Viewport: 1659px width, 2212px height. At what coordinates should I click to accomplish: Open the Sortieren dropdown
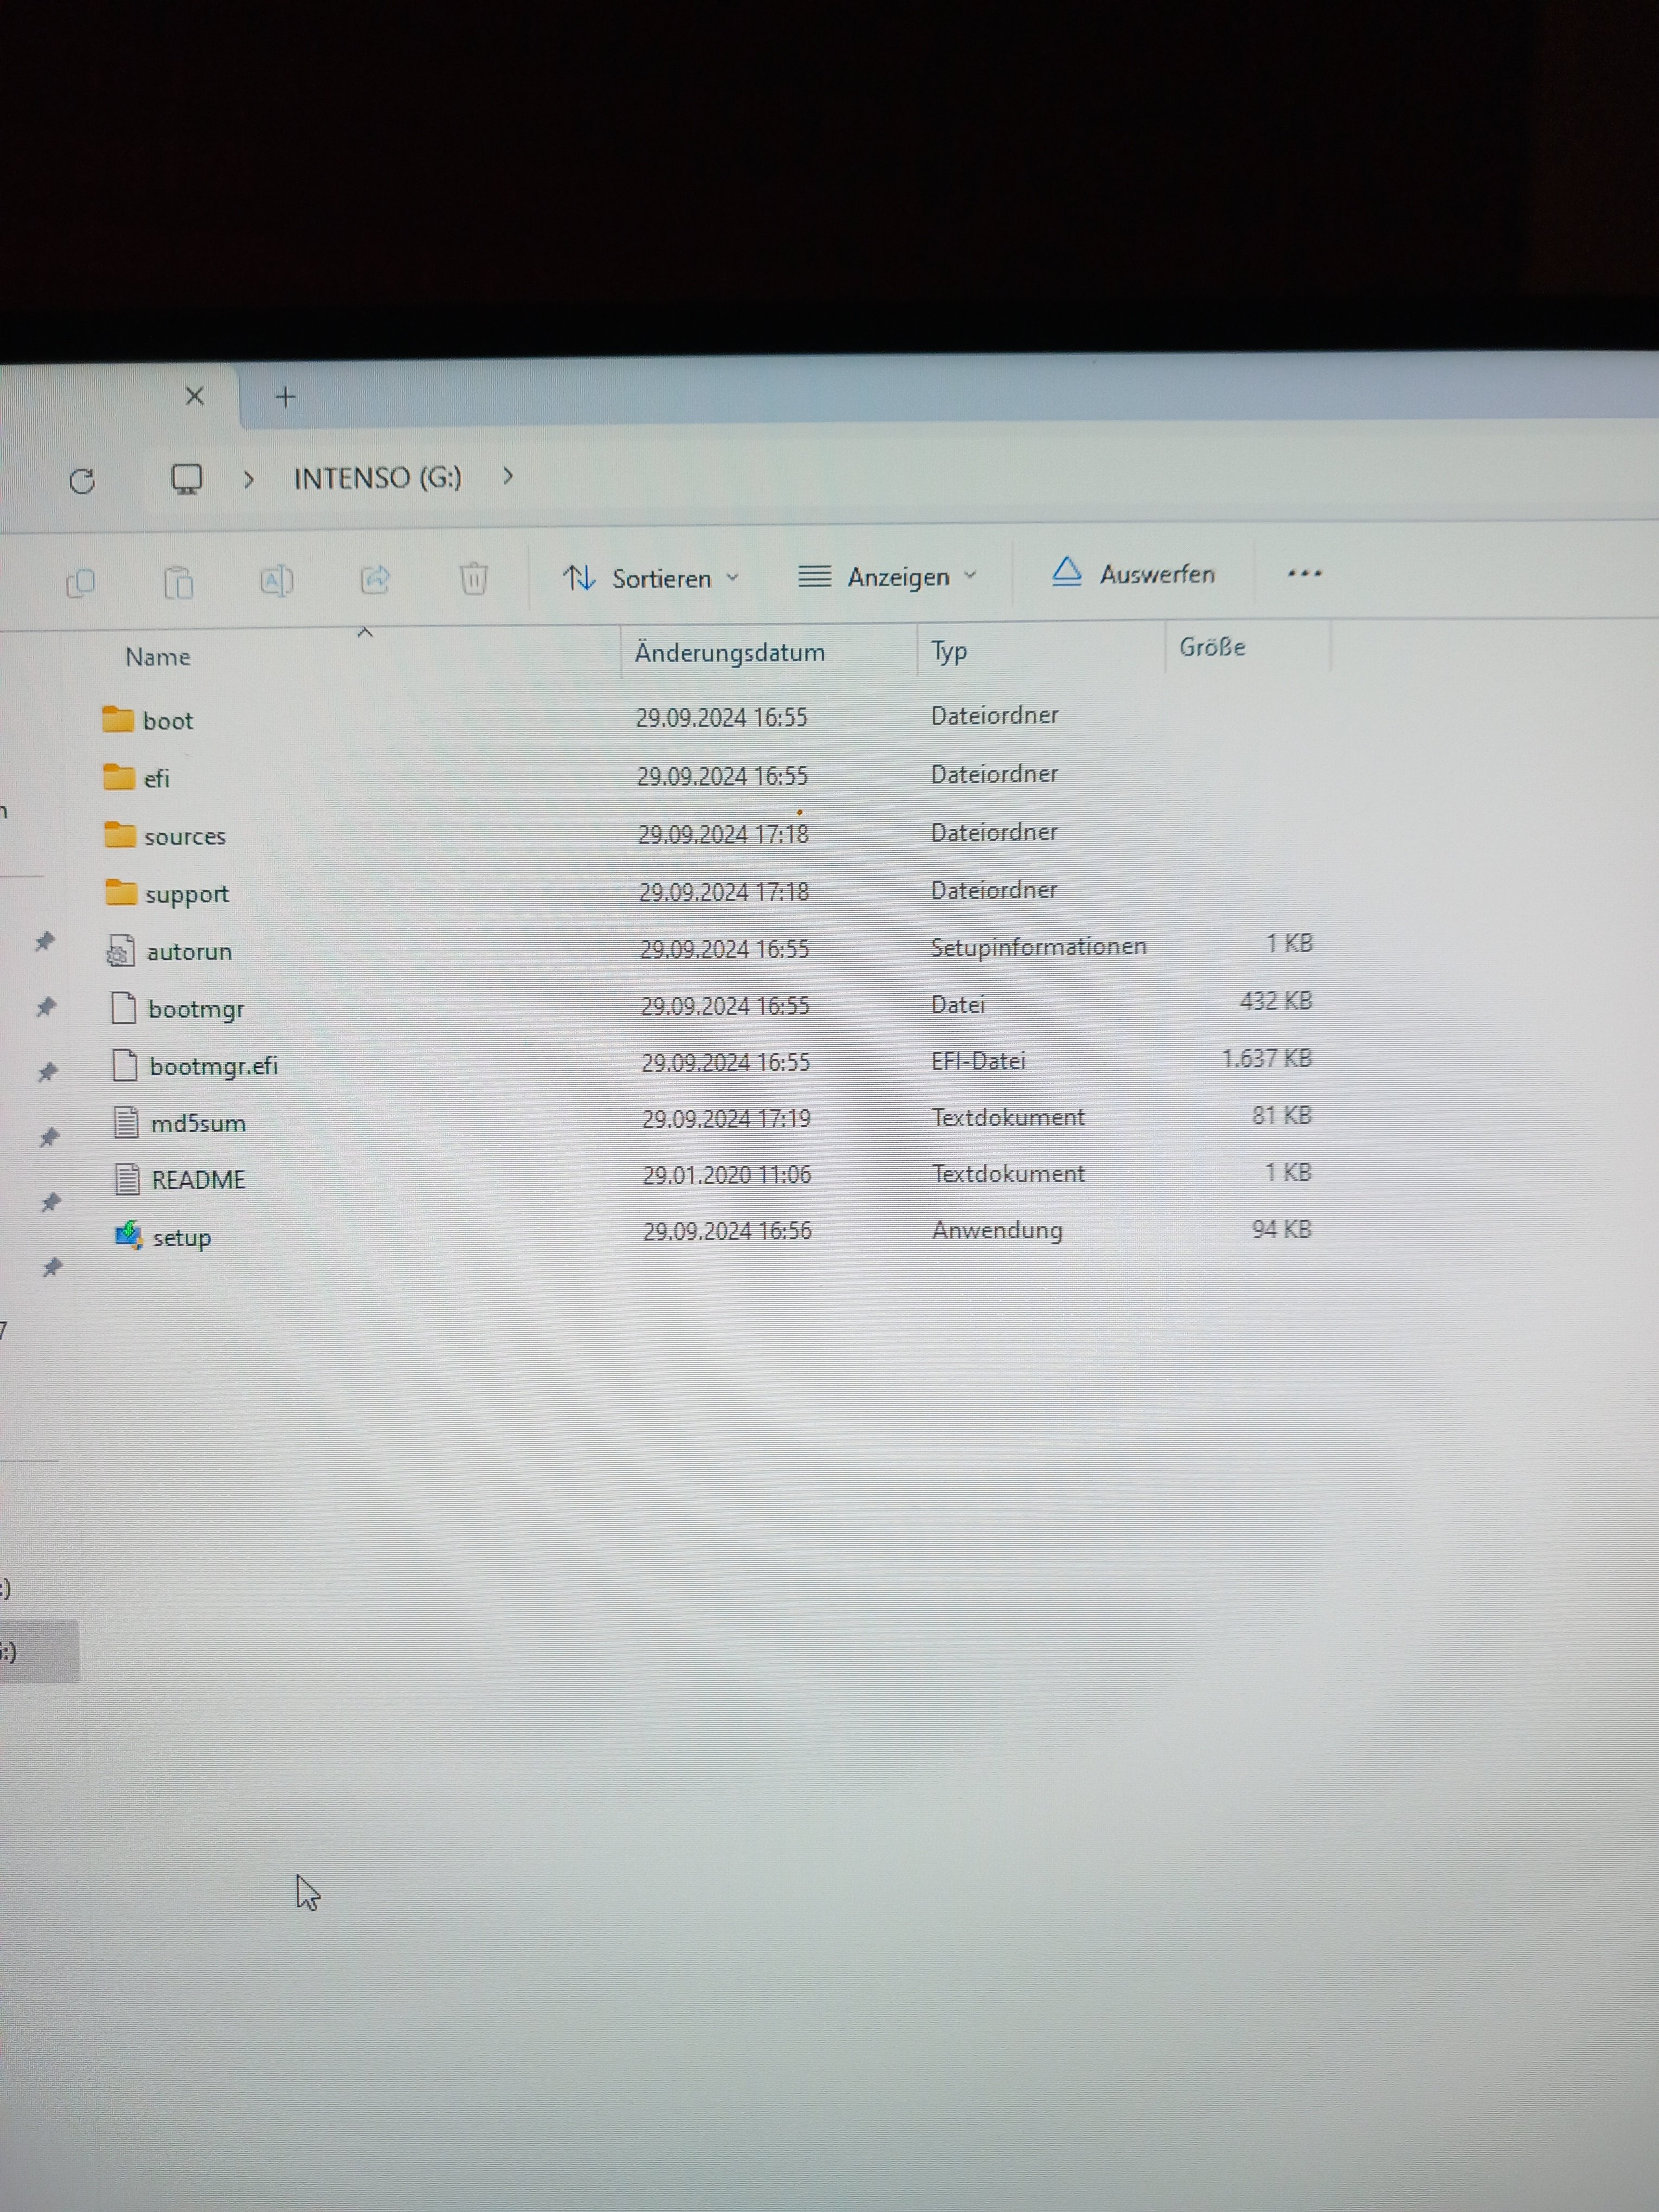[x=651, y=578]
